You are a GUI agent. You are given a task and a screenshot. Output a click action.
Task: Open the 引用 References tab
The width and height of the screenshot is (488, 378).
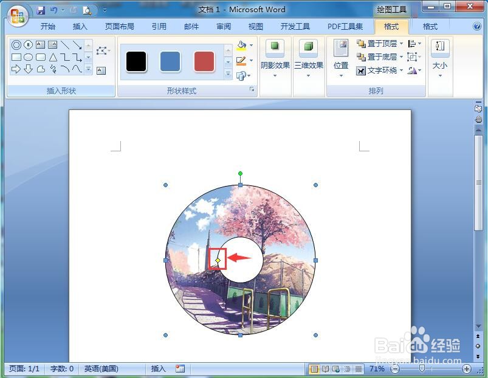click(159, 27)
